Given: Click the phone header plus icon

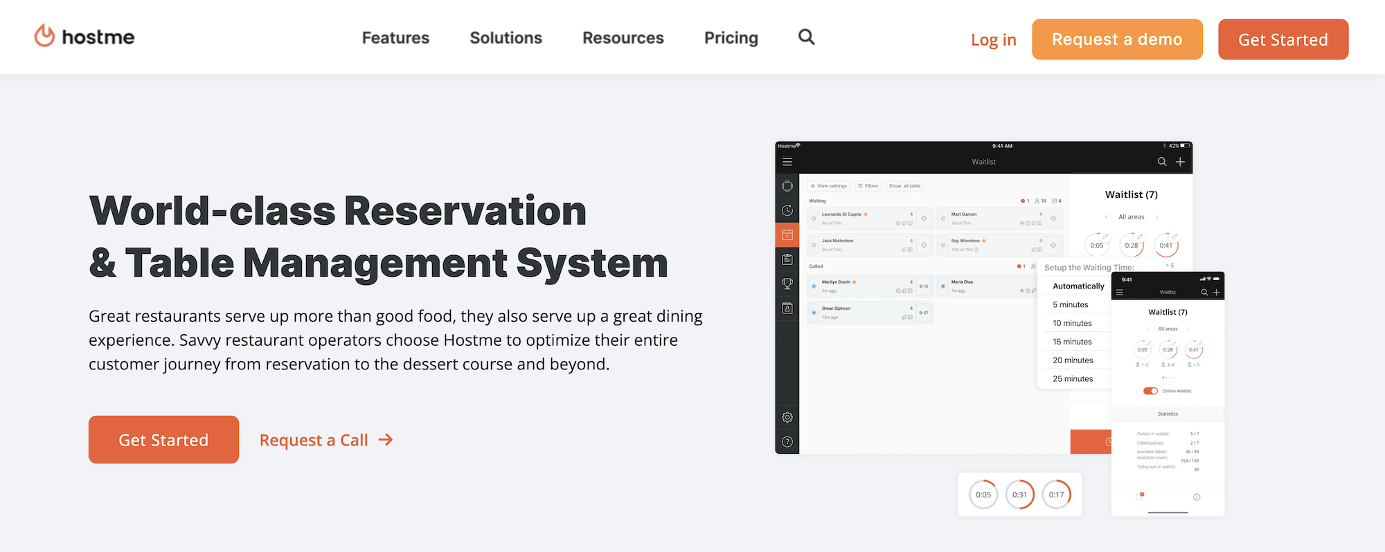Looking at the screenshot, I should point(1216,293).
